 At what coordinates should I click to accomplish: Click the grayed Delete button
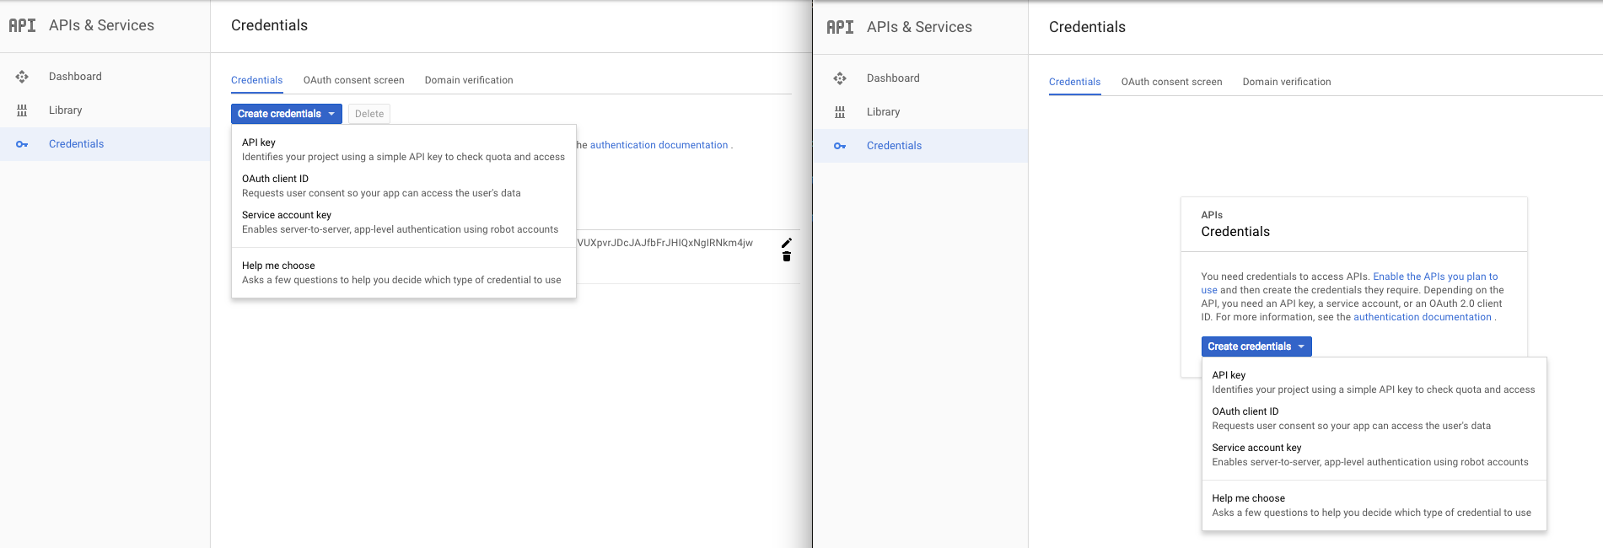(369, 114)
